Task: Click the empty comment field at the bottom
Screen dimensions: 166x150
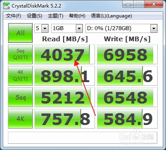Action: (x=83, y=138)
